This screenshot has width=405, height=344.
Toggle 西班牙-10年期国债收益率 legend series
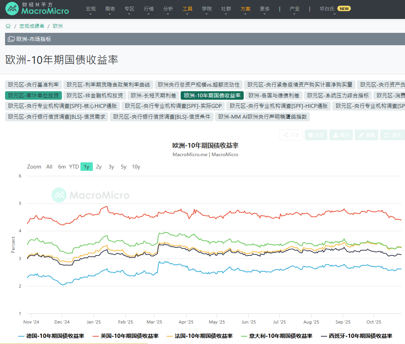[356, 336]
